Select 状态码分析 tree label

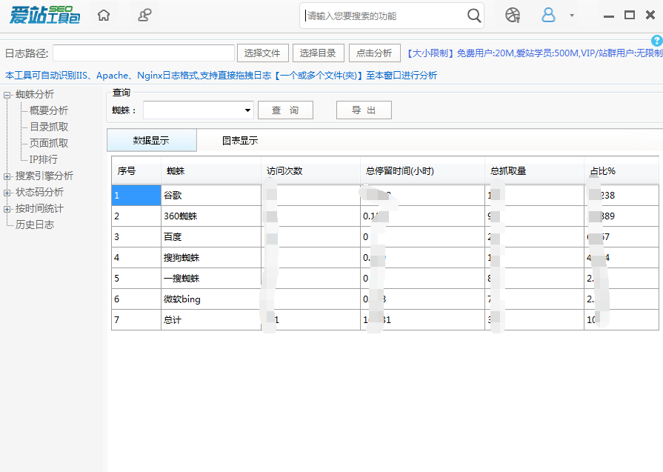[39, 193]
